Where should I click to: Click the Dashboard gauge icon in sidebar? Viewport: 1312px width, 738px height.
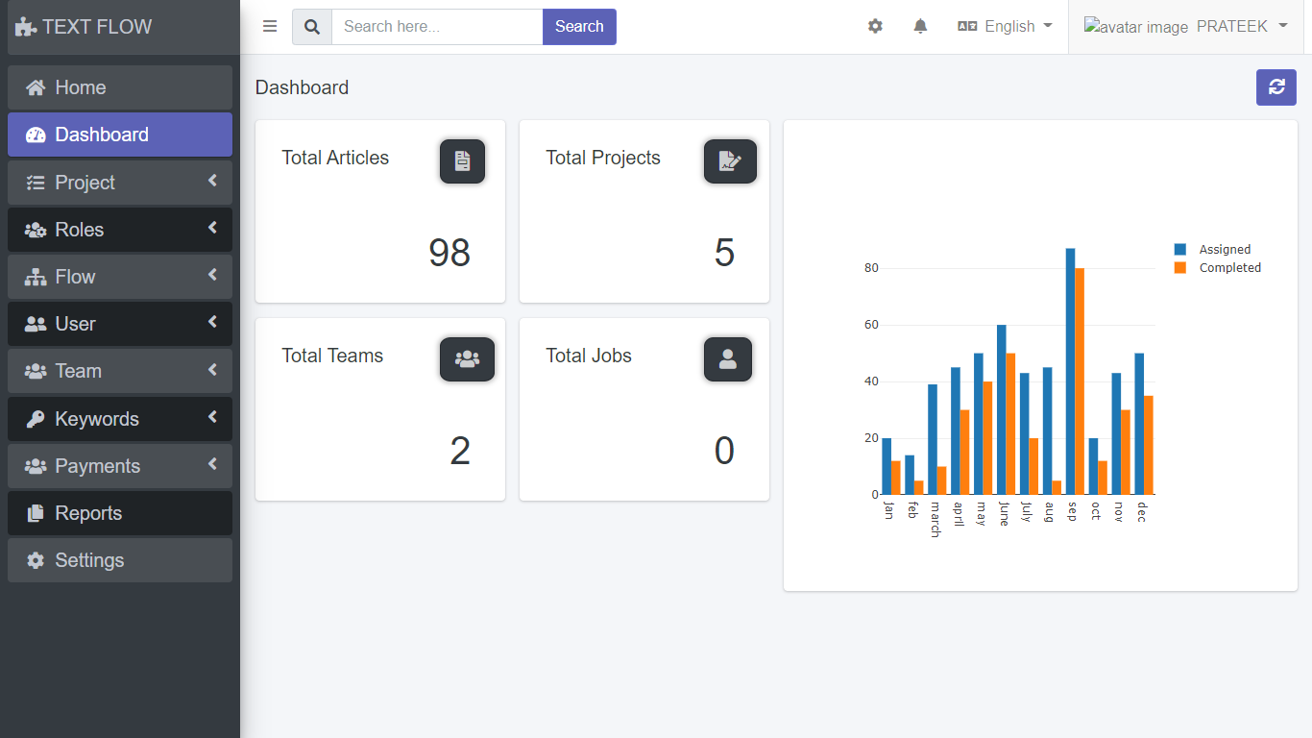36,135
